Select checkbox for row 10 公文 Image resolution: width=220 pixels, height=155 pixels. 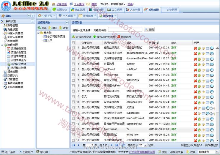[x=73, y=97]
